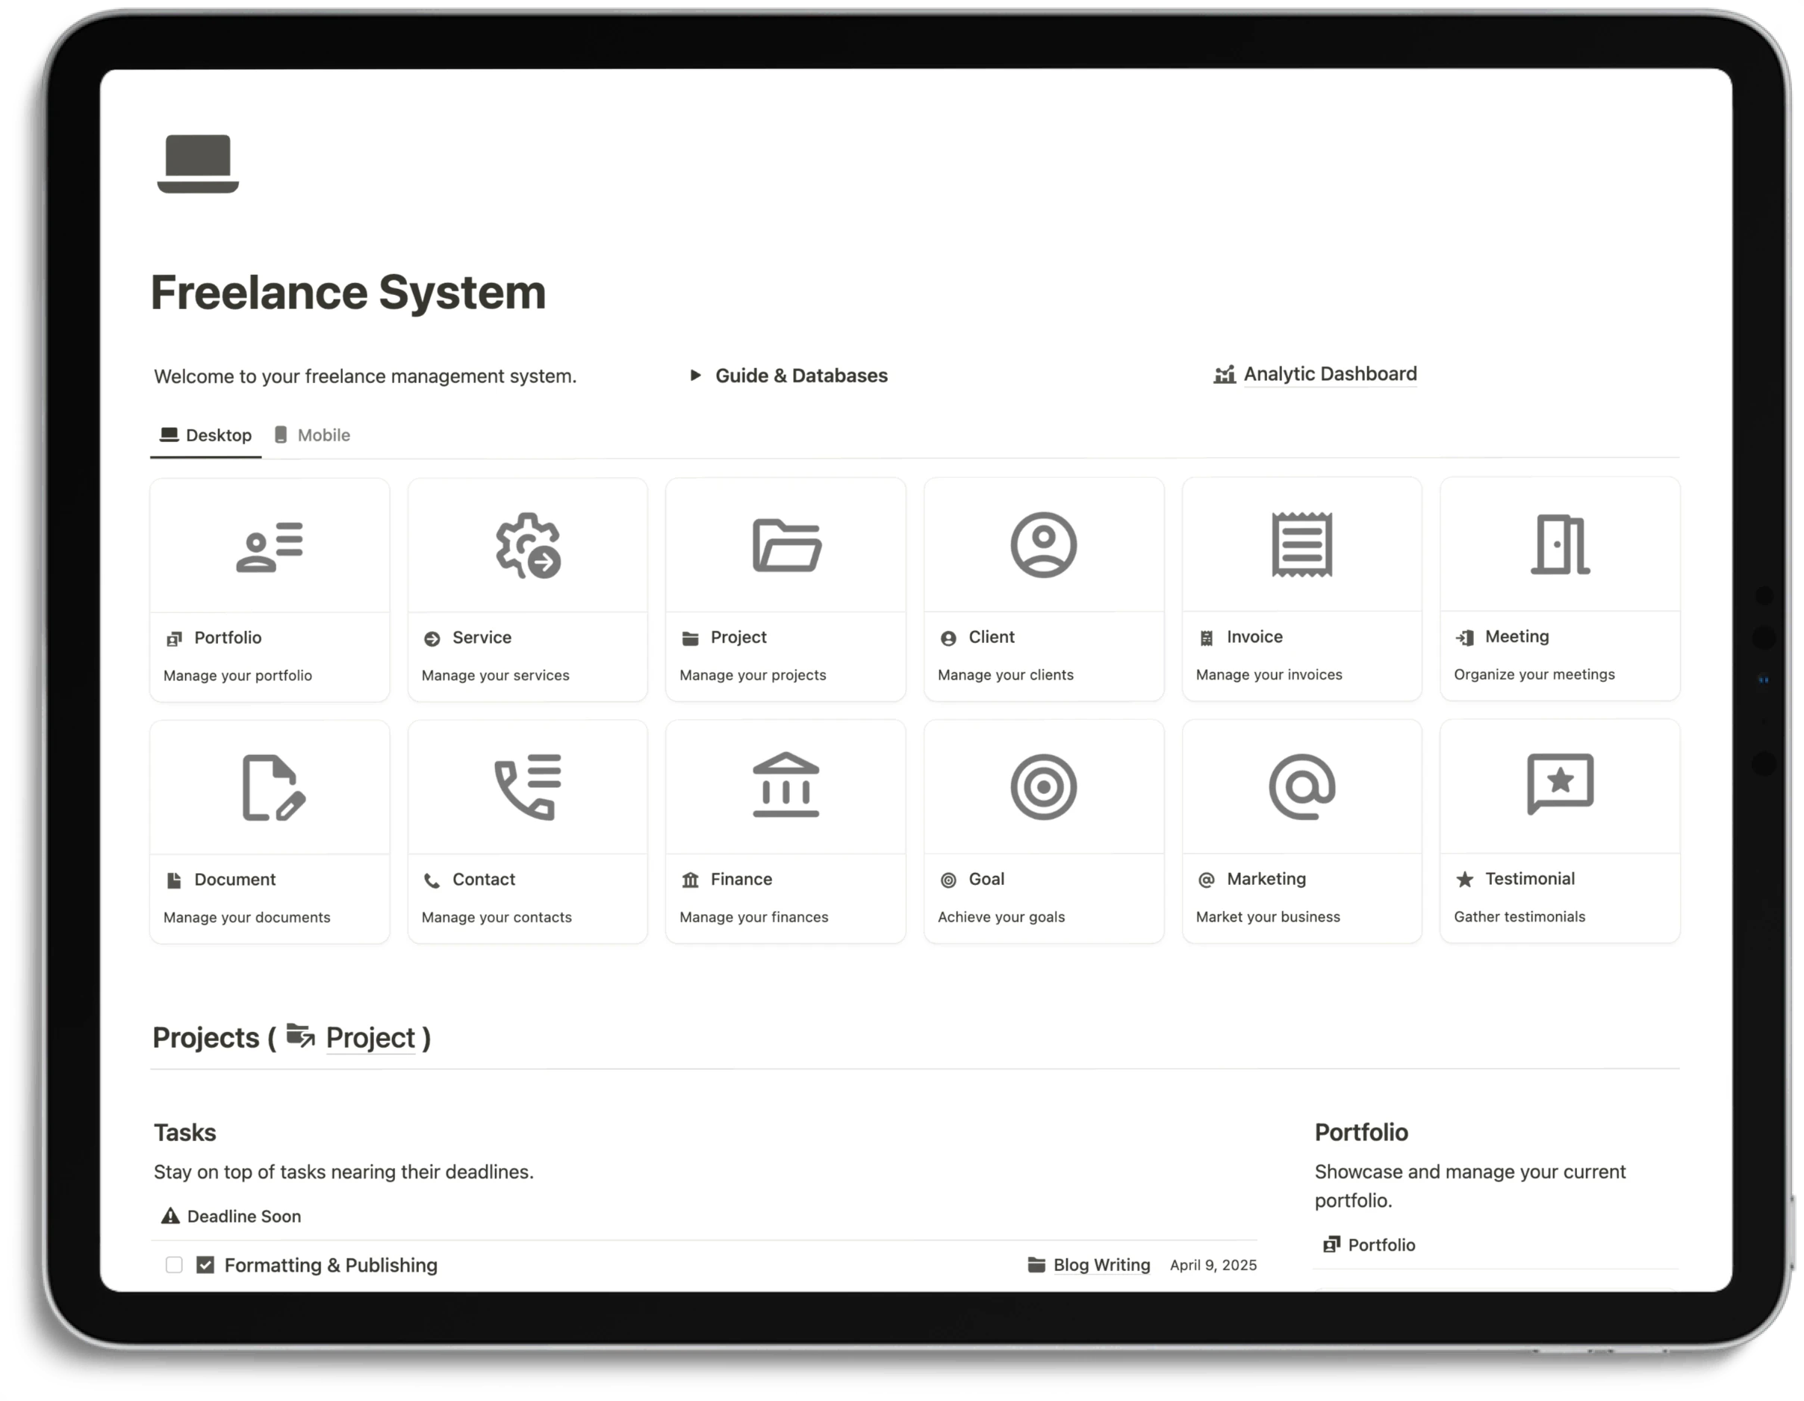Click the linked folder icon in Projects heading

pyautogui.click(x=301, y=1036)
